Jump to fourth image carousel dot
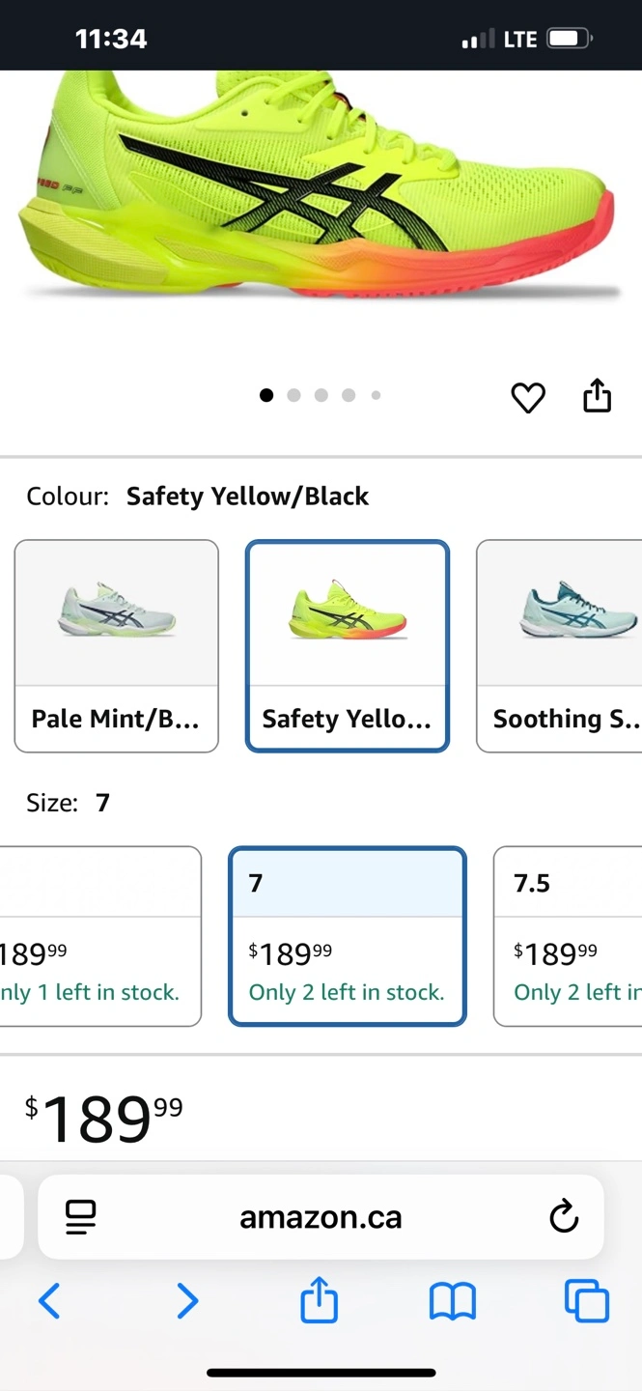642x1391 pixels. click(x=349, y=395)
